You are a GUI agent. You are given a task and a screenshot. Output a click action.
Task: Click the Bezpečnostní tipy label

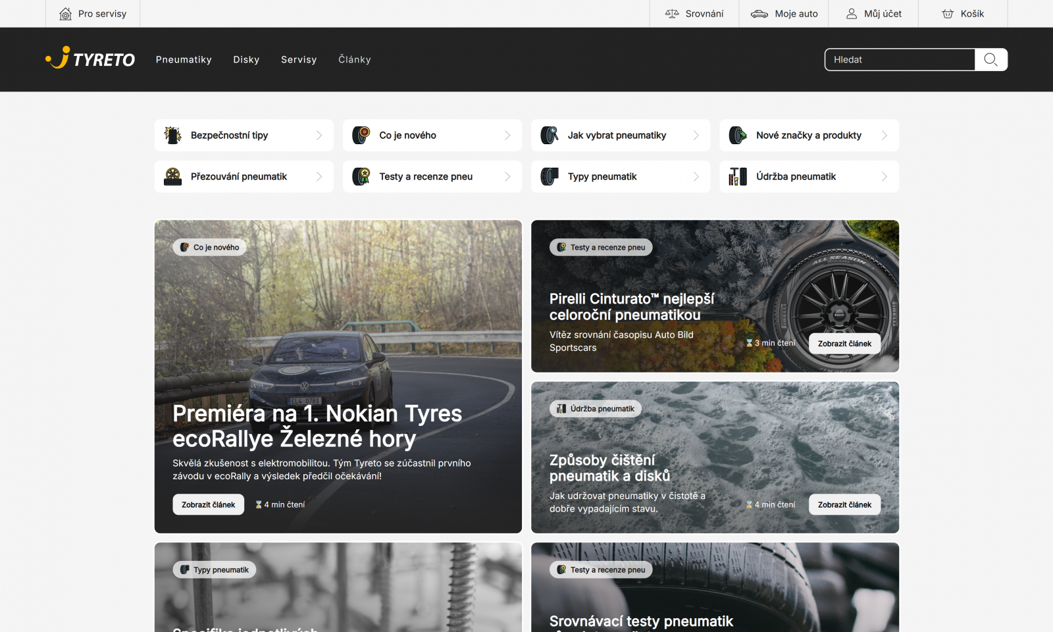coord(229,135)
